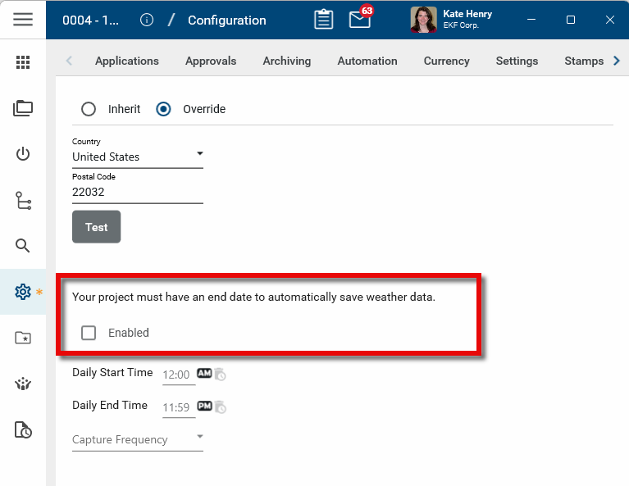Switch to the Automation tab

tap(367, 61)
